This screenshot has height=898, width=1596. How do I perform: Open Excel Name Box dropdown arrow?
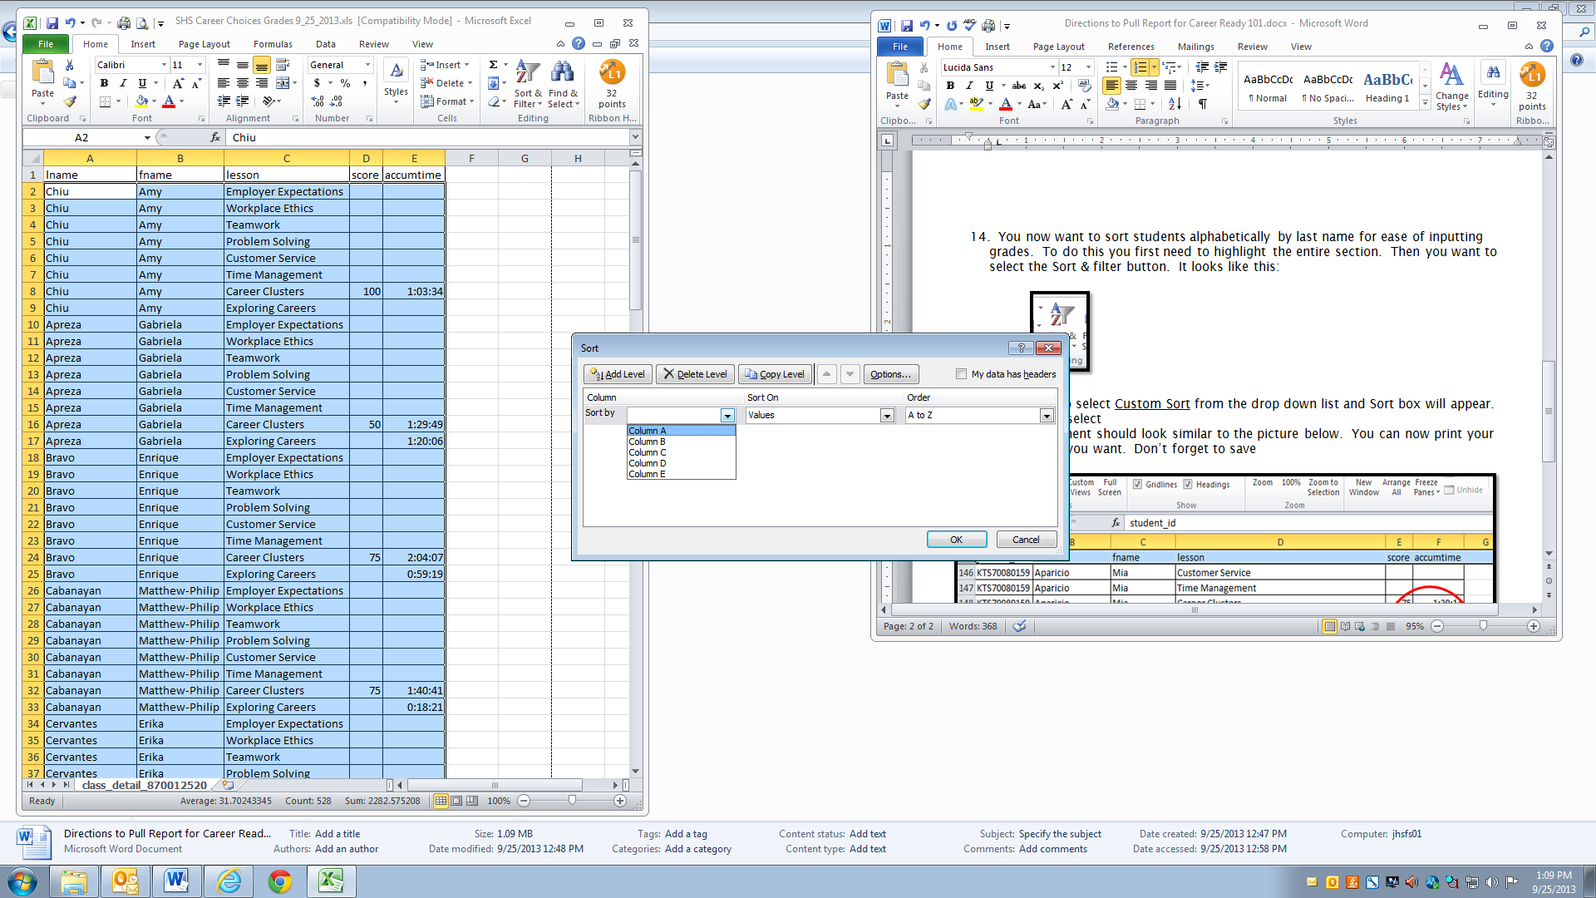click(147, 138)
